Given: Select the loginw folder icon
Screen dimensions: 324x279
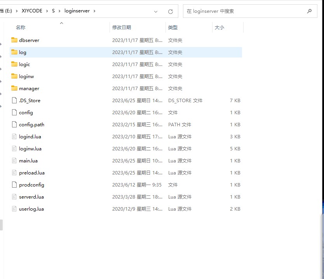Looking at the screenshot, I should (14, 76).
